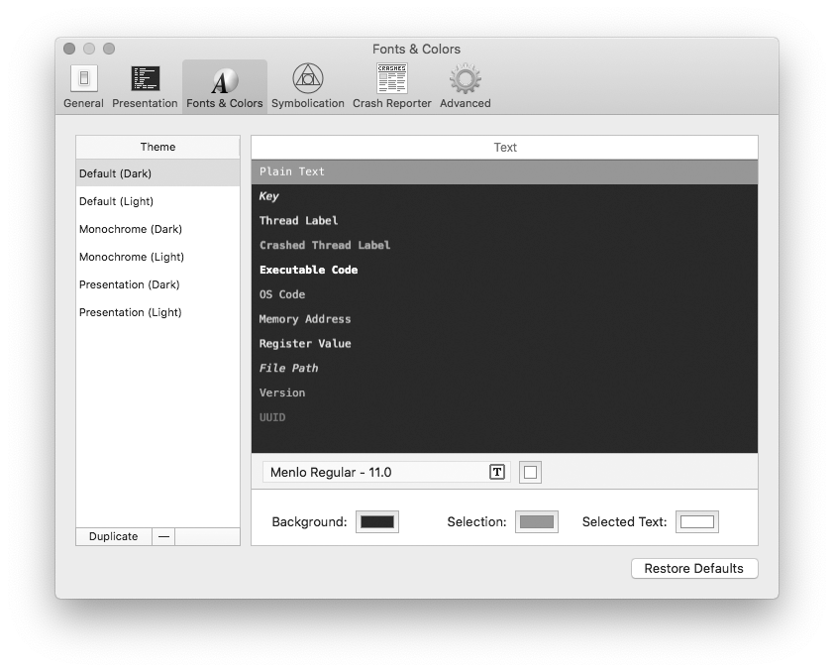Select the Fonts & Colors toolbar icon
Viewport: 834px width, 672px height.
pyautogui.click(x=225, y=87)
